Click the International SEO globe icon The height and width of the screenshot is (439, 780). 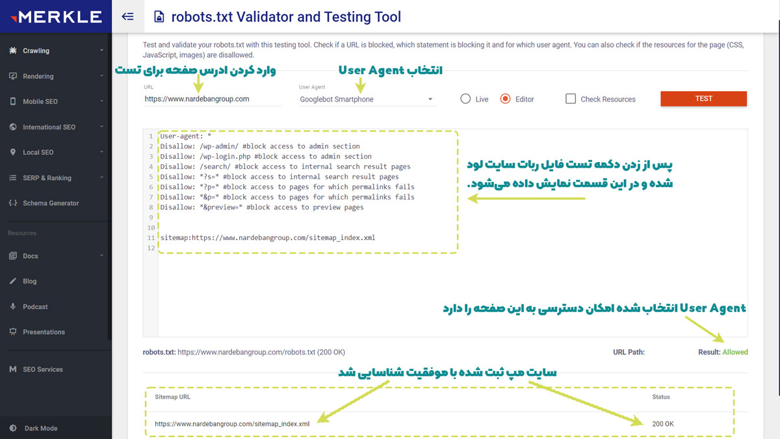pos(13,127)
